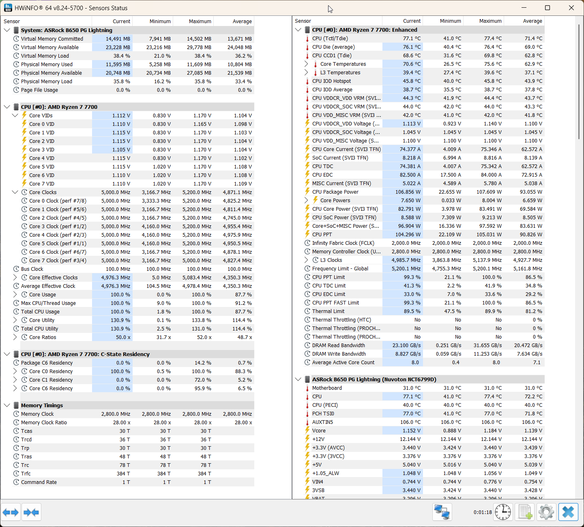Collapse the System: ASRock B650 PG Lightning group
584x527 pixels.
pos(7,30)
